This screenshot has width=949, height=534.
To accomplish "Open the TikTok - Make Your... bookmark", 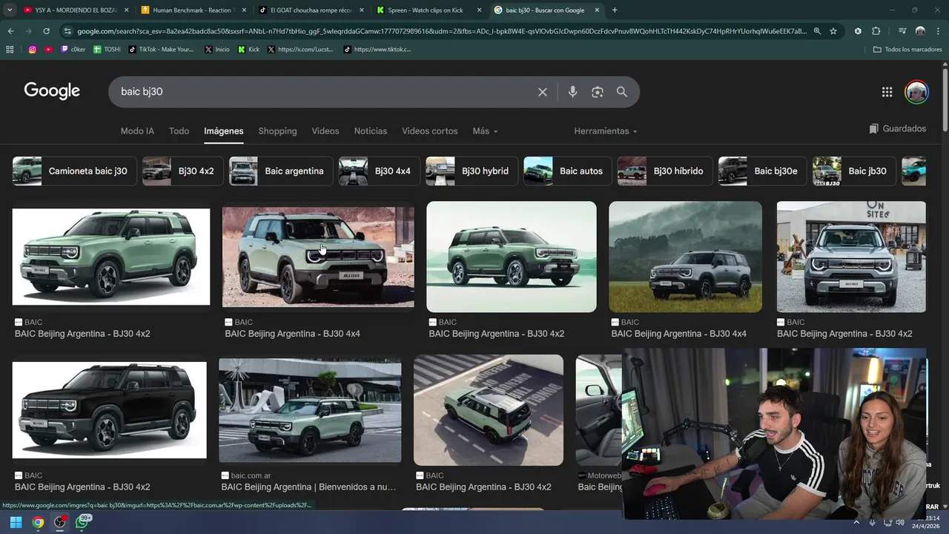I will click(x=161, y=50).
